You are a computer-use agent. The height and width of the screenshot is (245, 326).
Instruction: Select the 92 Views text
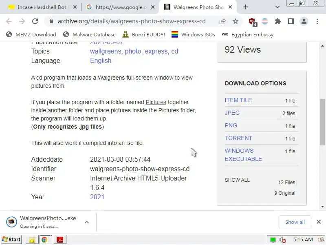pos(242,49)
